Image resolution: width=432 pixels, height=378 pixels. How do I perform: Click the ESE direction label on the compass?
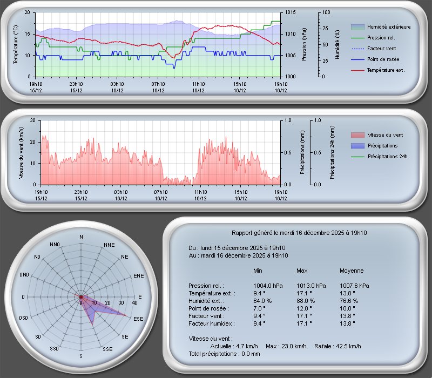point(138,319)
